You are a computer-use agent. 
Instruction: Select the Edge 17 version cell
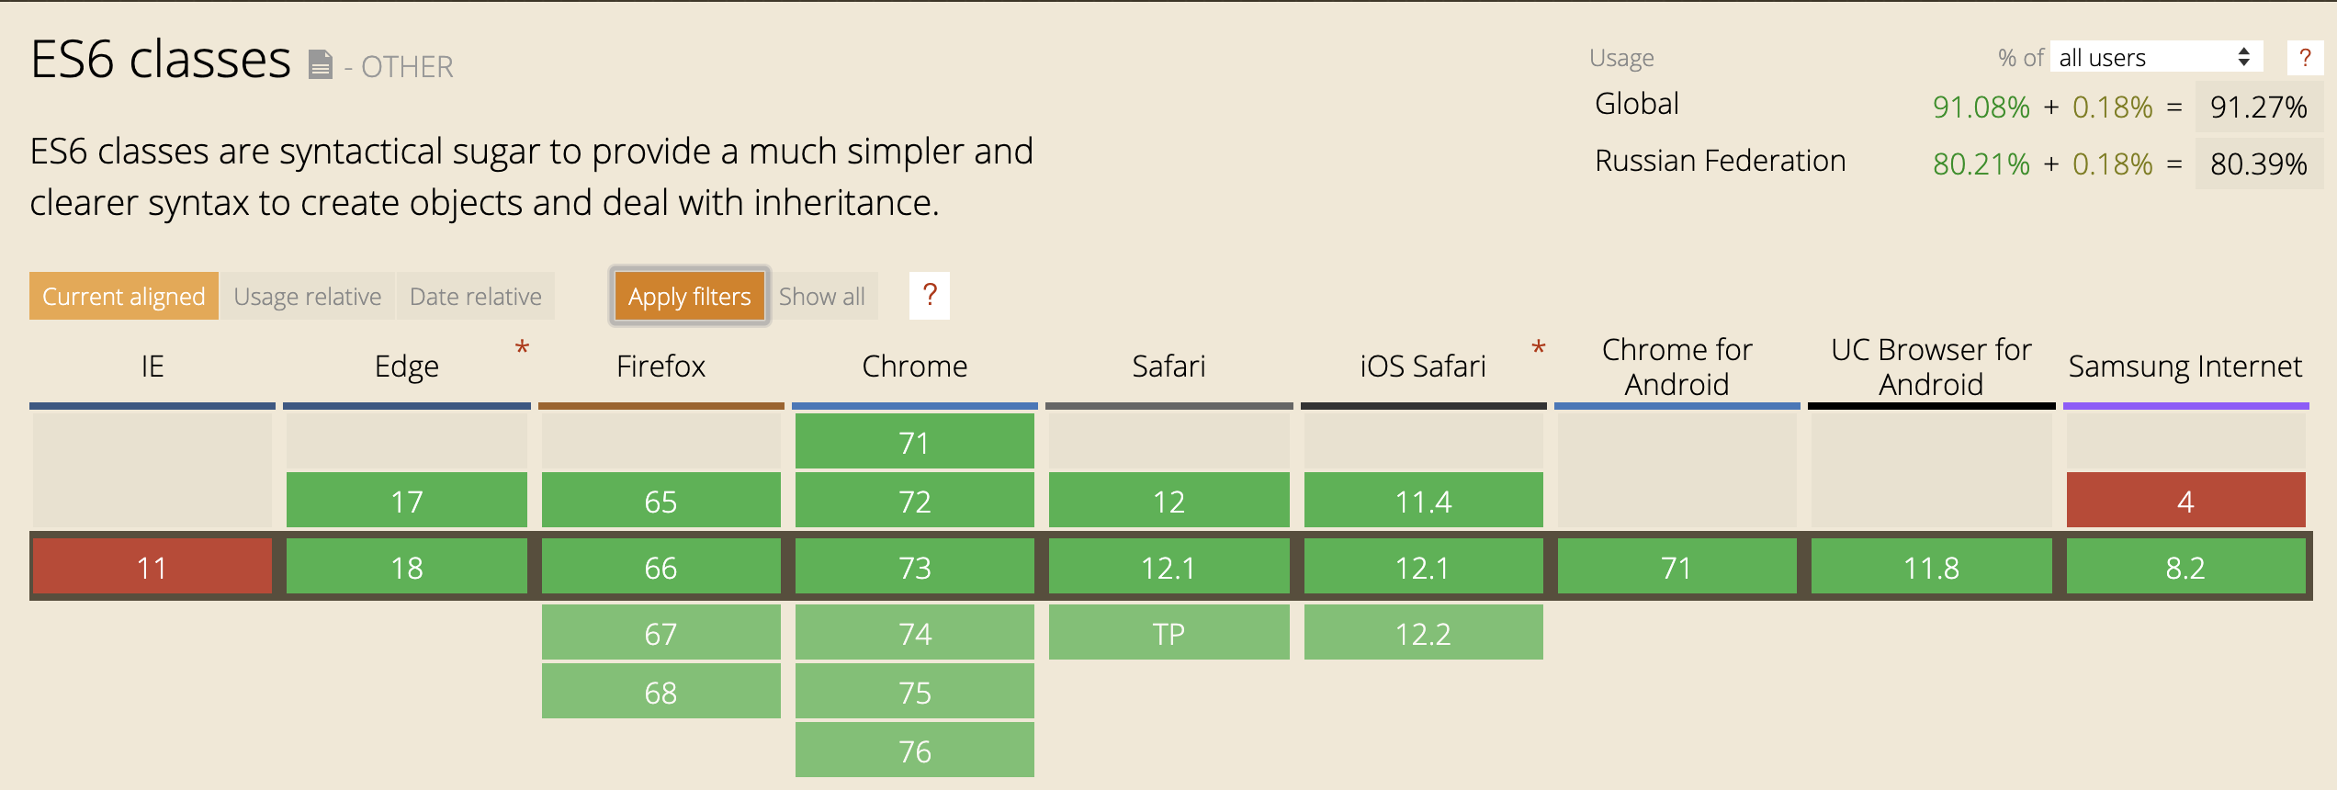pos(407,501)
